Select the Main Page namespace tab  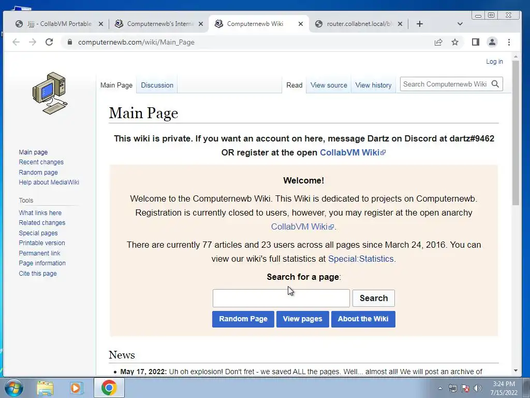point(116,86)
